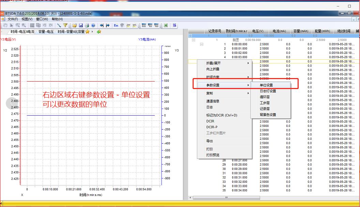Select 工步层 in submenu

pos(271,103)
